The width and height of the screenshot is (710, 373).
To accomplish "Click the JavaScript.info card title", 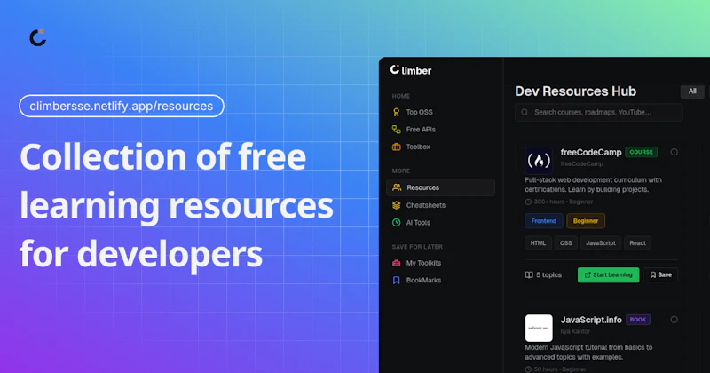I will point(591,320).
